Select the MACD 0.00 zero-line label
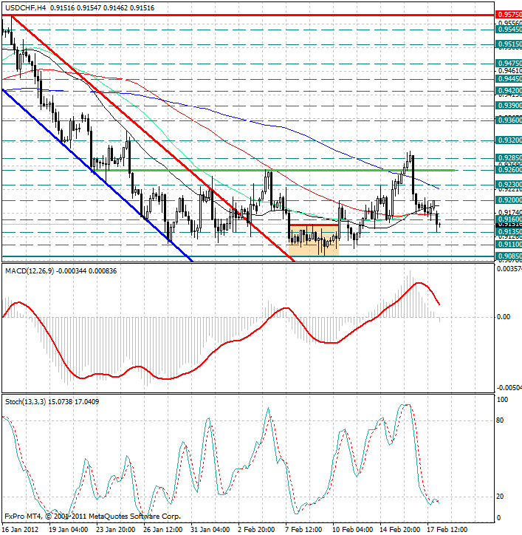 pos(504,317)
